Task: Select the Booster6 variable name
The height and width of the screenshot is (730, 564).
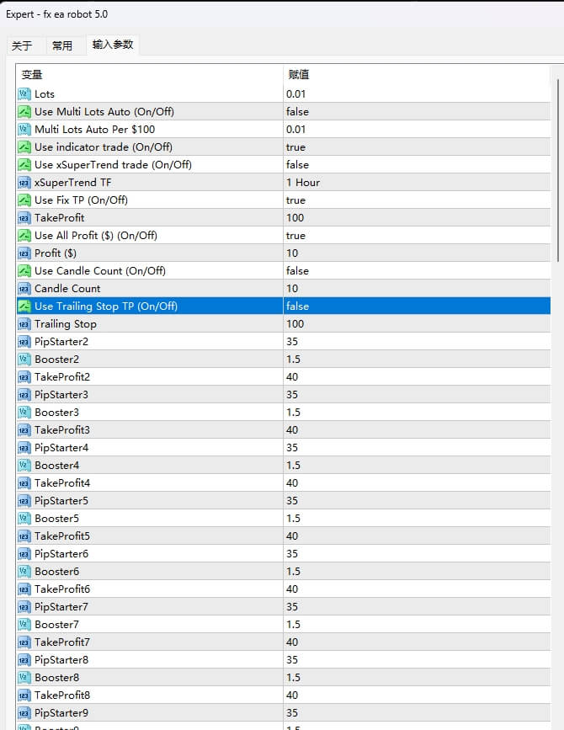Action: 56,572
